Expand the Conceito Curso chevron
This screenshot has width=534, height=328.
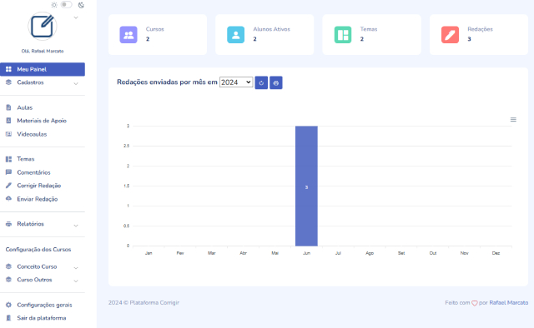tap(76, 268)
